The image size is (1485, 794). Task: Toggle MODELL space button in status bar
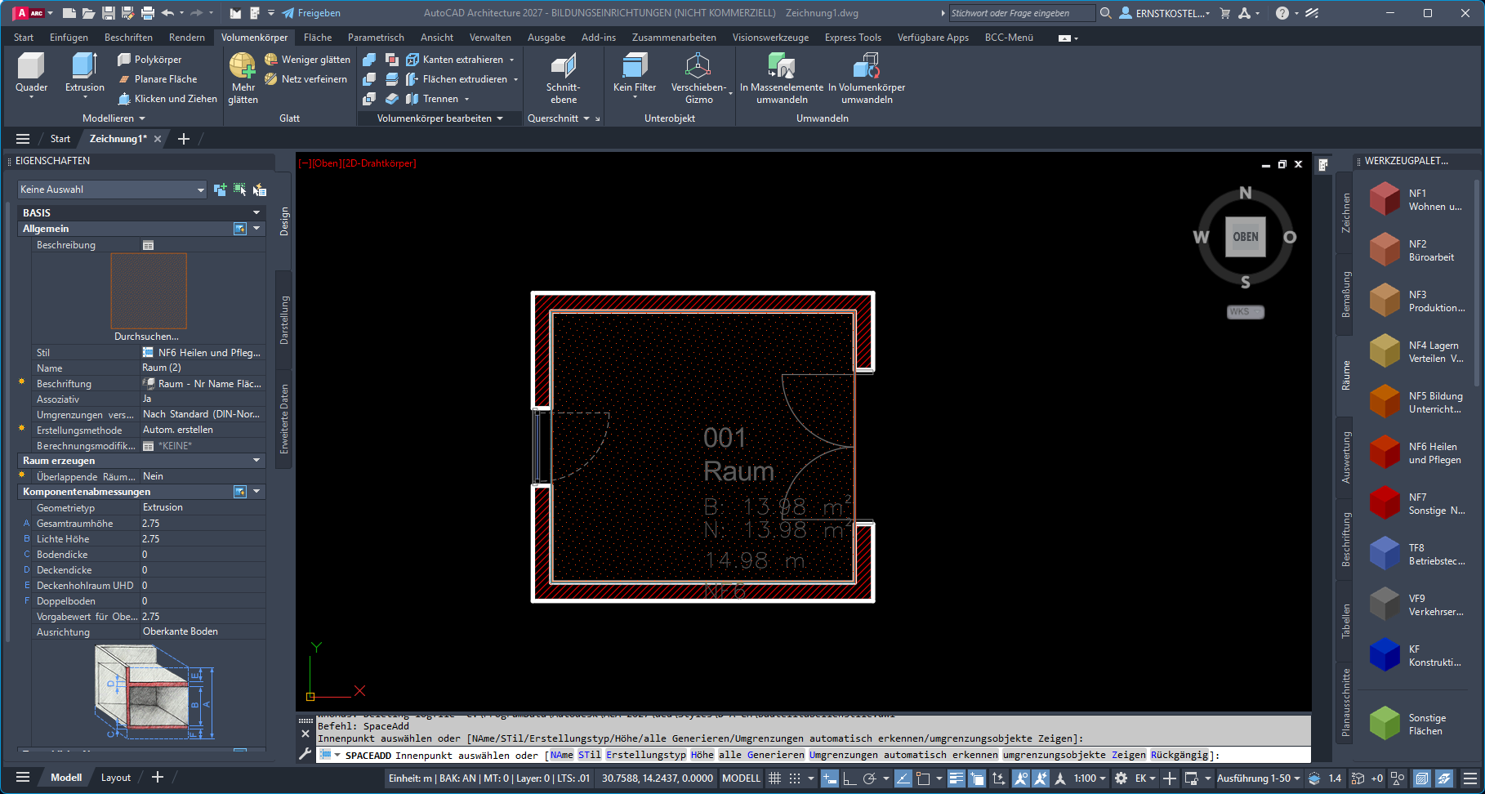click(741, 778)
